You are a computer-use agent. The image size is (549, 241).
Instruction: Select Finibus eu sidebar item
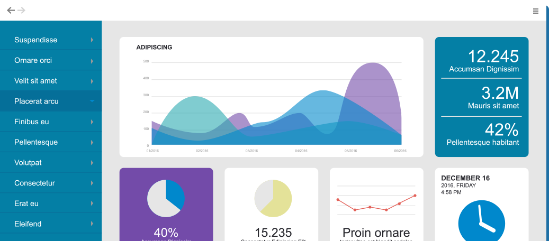tap(32, 122)
